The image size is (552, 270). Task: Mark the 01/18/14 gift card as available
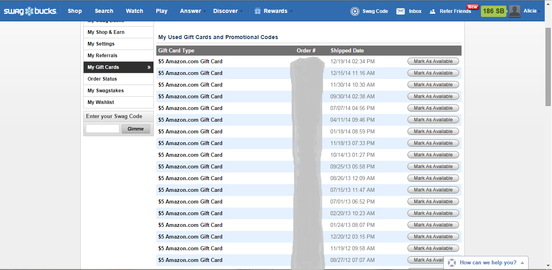pos(433,131)
